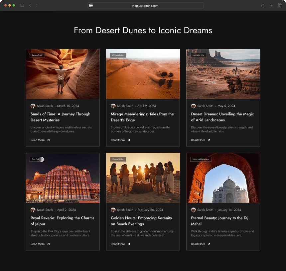Viewport: 286px width, 271px height.
Task: Click the tab overview icon
Action: tap(280, 5)
